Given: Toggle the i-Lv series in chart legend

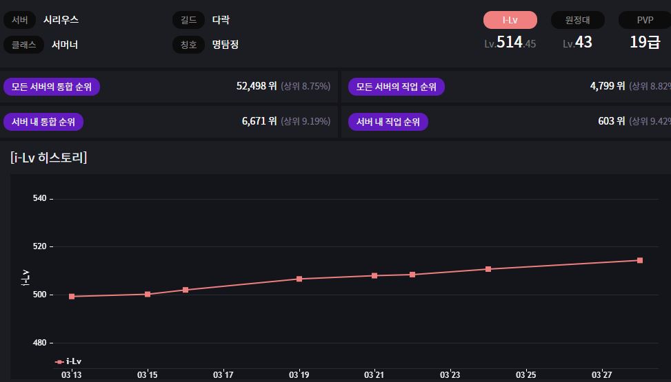Looking at the screenshot, I should (x=69, y=361).
